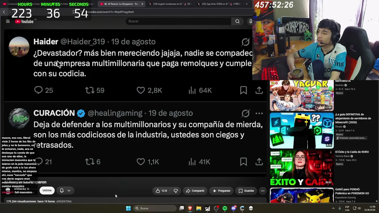The image size is (379, 213).
Task: Click the address bar URL youtube.com/watch
Action: pyautogui.click(x=110, y=12)
